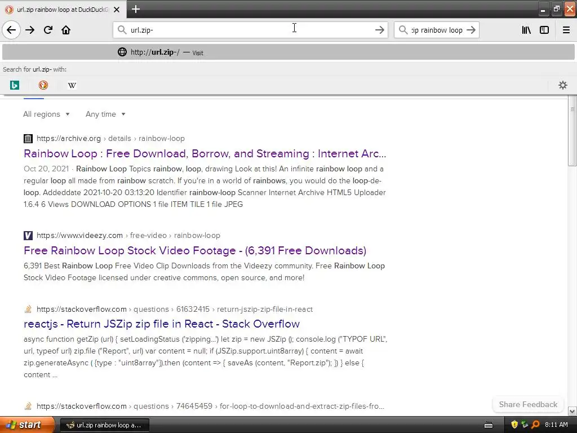The image size is (577, 433).
Task: Click the keyboard icon in taskbar
Action: click(489, 425)
